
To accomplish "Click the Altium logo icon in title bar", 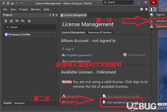I will point(4,3).
